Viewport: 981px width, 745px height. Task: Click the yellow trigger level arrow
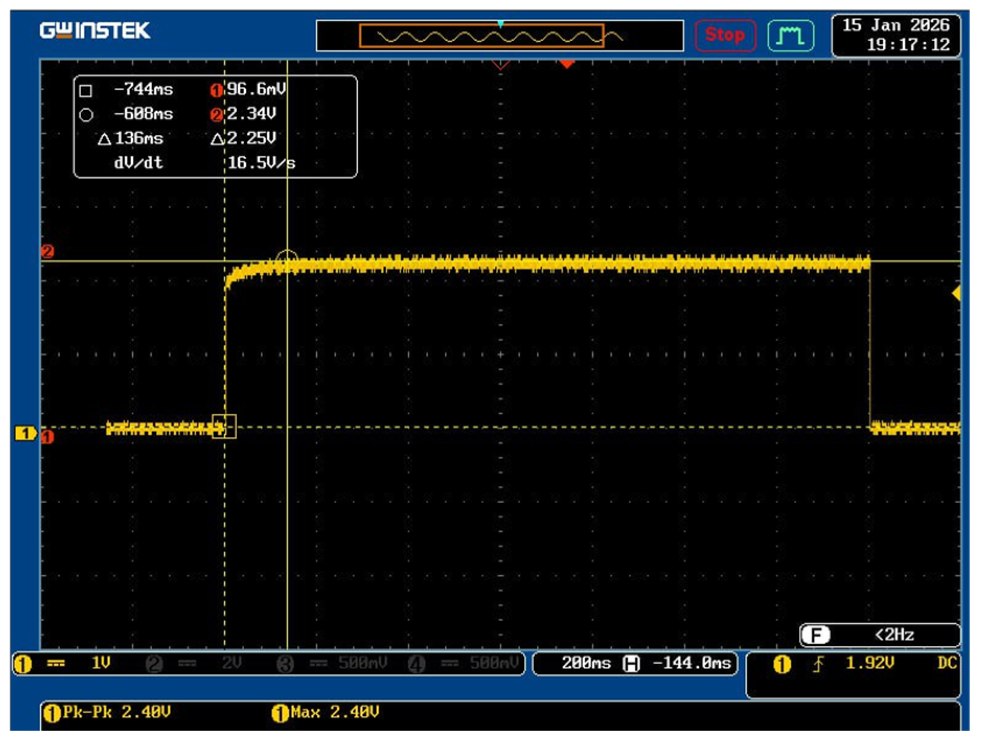(956, 294)
